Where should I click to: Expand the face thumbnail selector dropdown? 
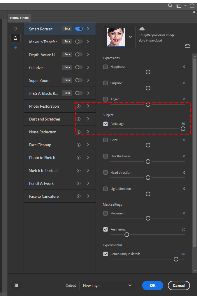point(130,37)
